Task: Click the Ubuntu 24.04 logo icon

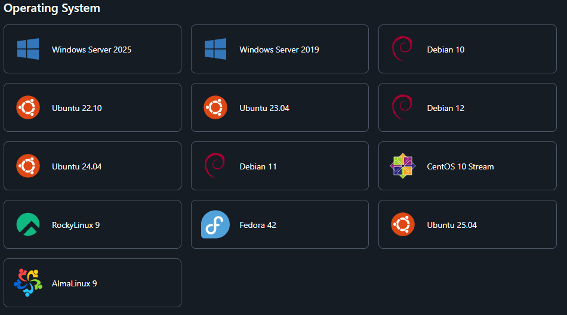Action: click(x=28, y=166)
